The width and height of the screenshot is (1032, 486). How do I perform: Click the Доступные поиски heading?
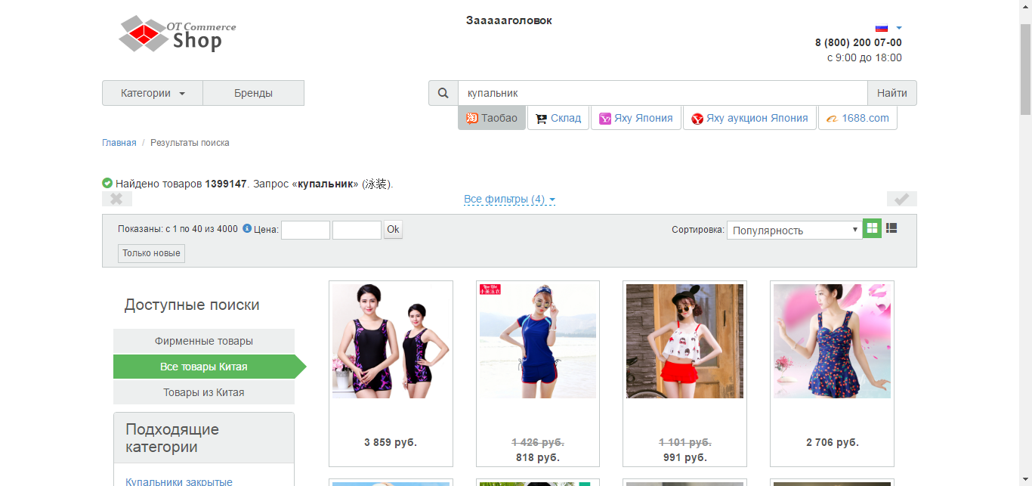pos(192,305)
